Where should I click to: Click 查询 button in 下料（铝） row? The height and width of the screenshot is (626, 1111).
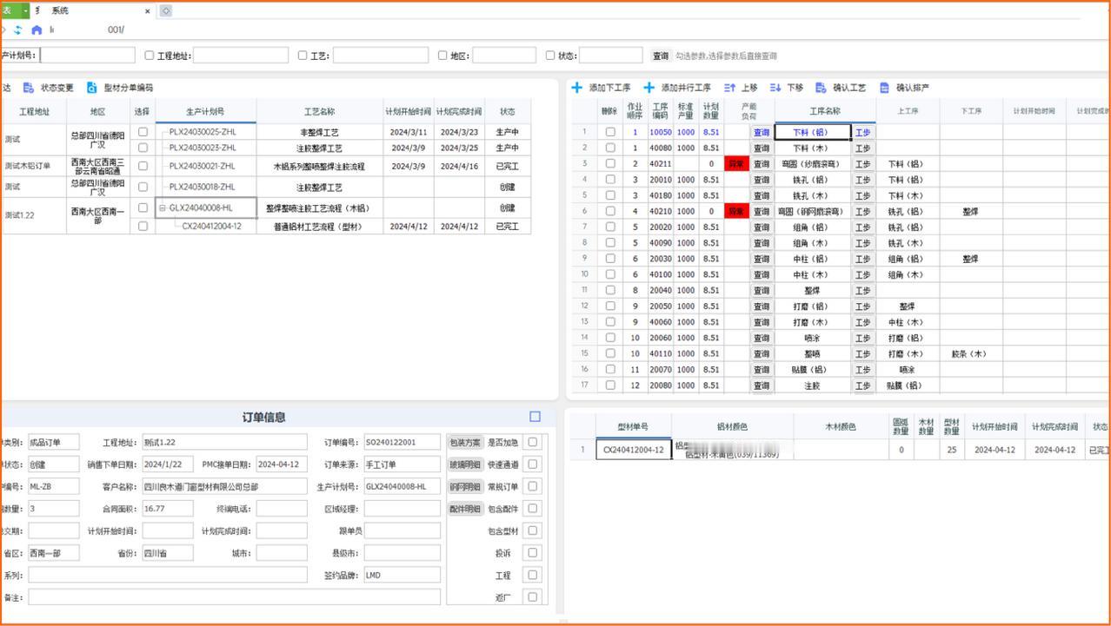click(762, 132)
